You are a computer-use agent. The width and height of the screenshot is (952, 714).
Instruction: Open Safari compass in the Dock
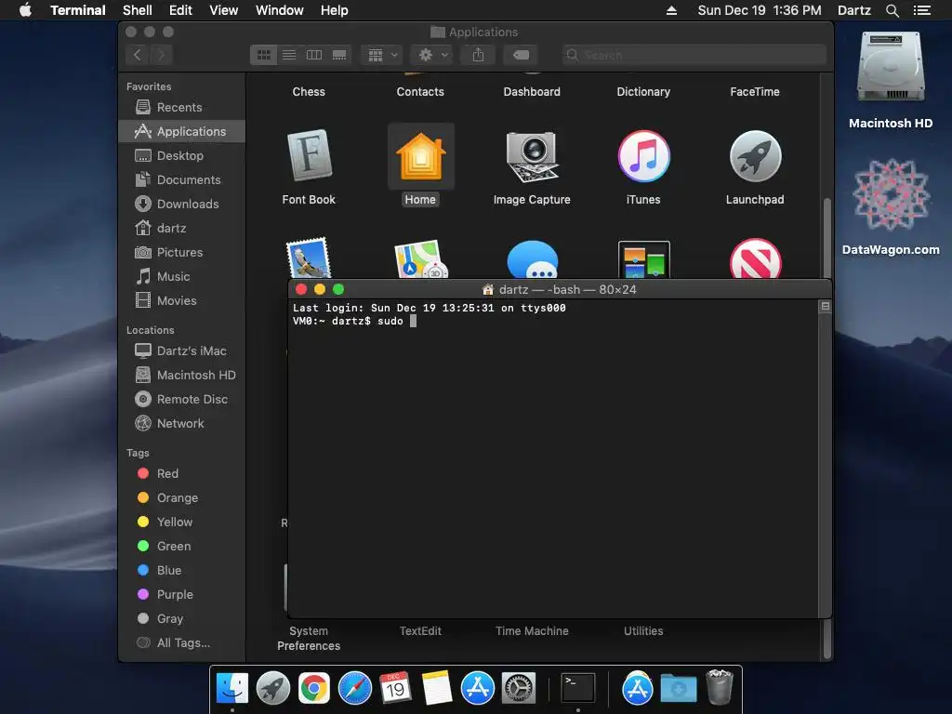[x=354, y=689]
